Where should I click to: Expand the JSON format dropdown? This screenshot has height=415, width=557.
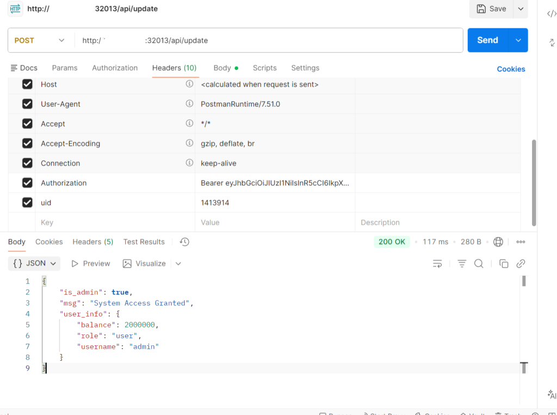(x=34, y=264)
